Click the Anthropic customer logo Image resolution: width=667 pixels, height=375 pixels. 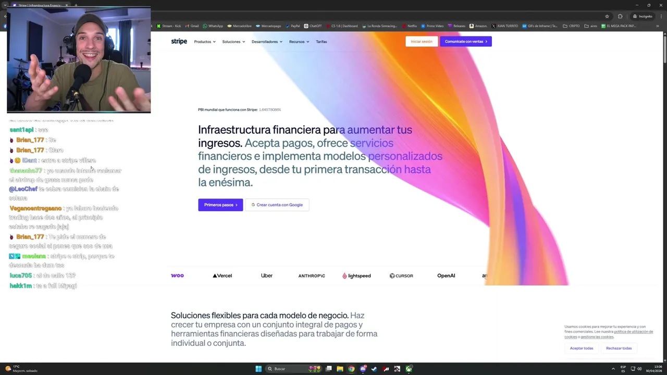(312, 276)
